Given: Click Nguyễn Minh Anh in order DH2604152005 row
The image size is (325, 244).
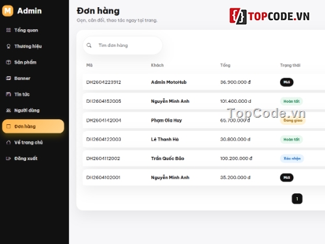Looking at the screenshot, I should [x=170, y=102].
